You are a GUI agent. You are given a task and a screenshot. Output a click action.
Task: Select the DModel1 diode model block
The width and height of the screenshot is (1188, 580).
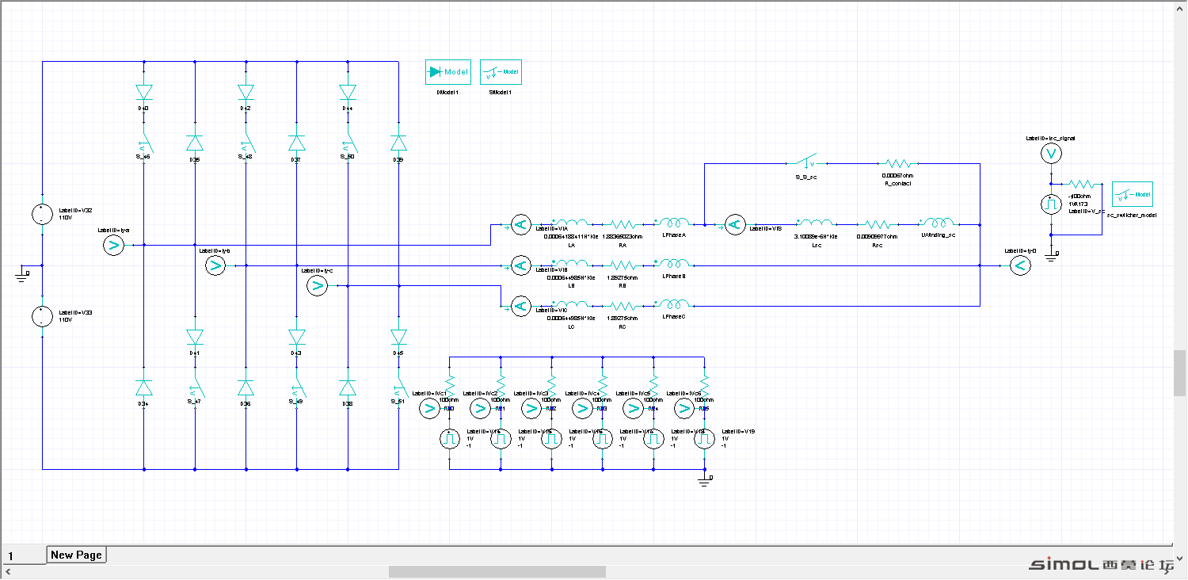448,71
